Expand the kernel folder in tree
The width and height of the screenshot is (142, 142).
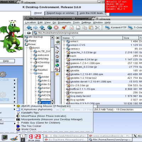tap(35, 88)
